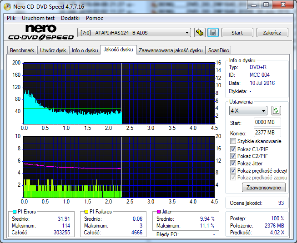Switch to the Info o dysku tab
The height and width of the screenshot is (243, 297).
click(x=85, y=50)
